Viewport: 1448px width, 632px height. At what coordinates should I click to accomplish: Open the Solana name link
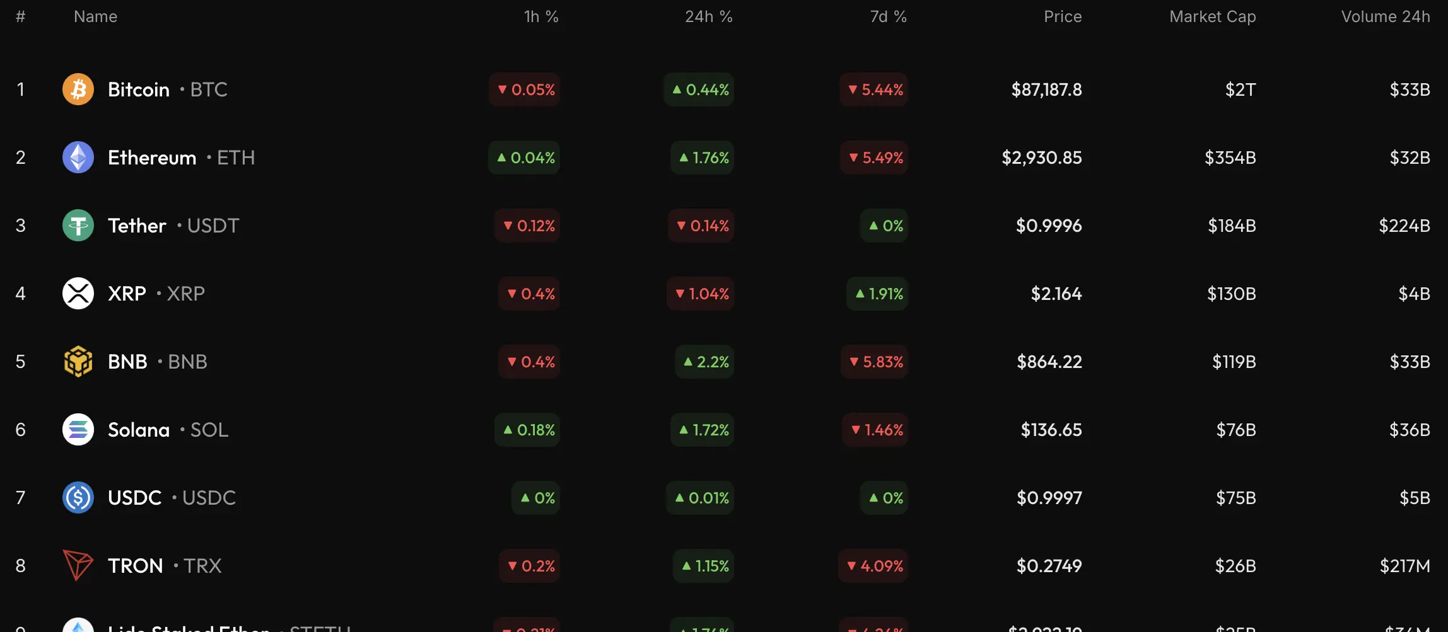[x=139, y=430]
